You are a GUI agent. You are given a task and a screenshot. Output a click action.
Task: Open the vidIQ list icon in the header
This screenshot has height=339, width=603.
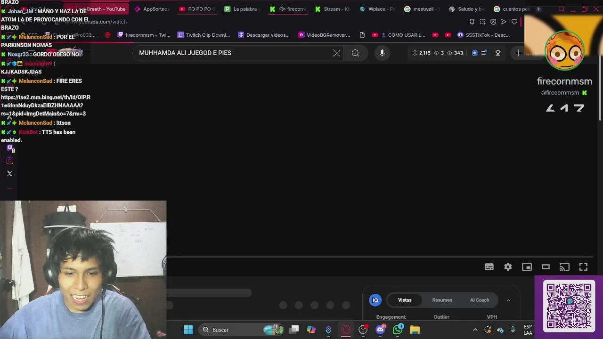pos(484,53)
